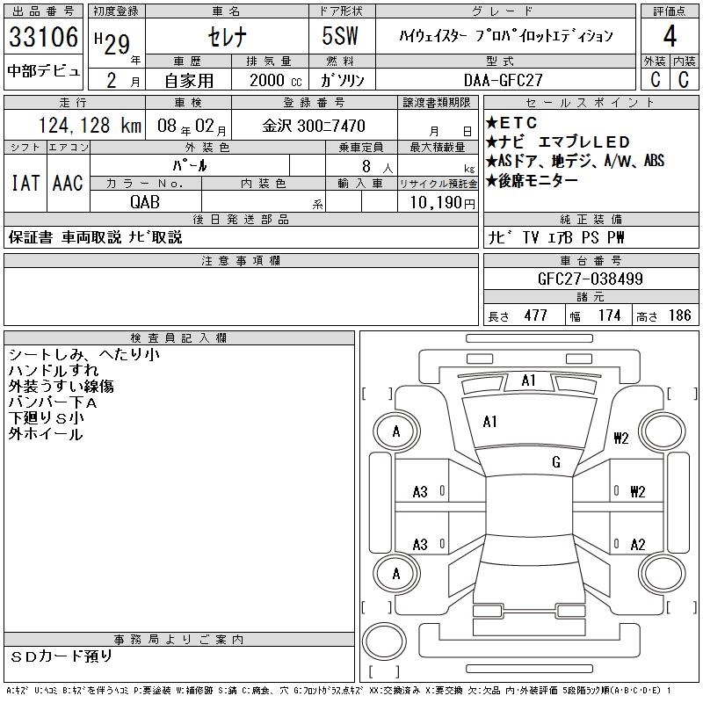Click A2 mark on right rear door

point(638,545)
